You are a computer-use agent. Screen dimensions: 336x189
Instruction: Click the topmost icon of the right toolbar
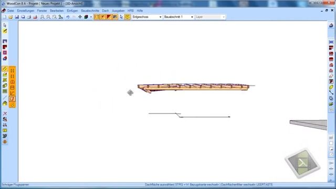click(x=331, y=26)
